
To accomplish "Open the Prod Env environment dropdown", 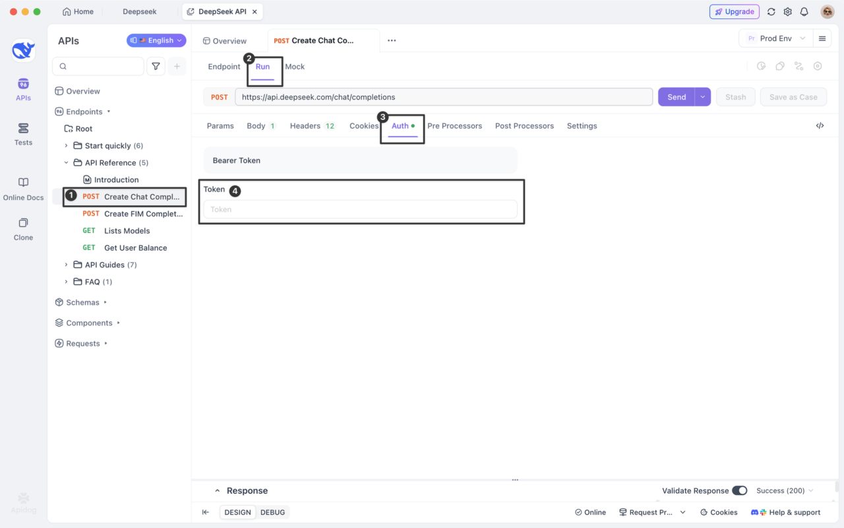I will click(x=775, y=38).
